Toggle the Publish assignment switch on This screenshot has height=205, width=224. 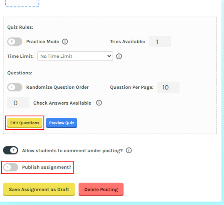[10, 167]
